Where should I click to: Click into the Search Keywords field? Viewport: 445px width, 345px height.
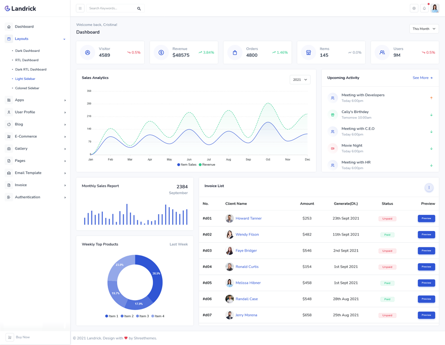[x=110, y=8]
